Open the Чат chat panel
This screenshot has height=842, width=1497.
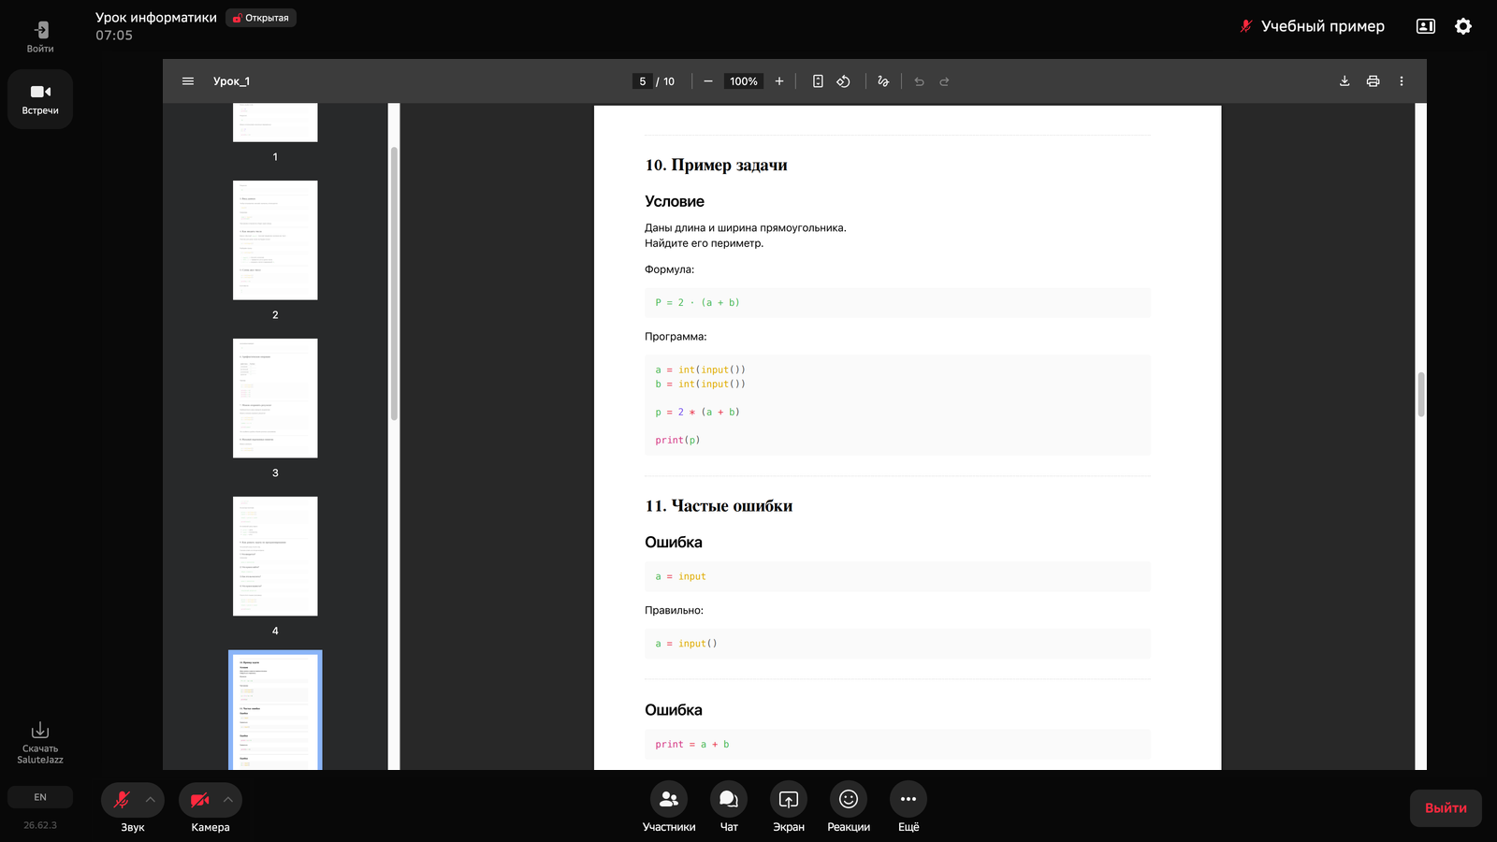(729, 806)
